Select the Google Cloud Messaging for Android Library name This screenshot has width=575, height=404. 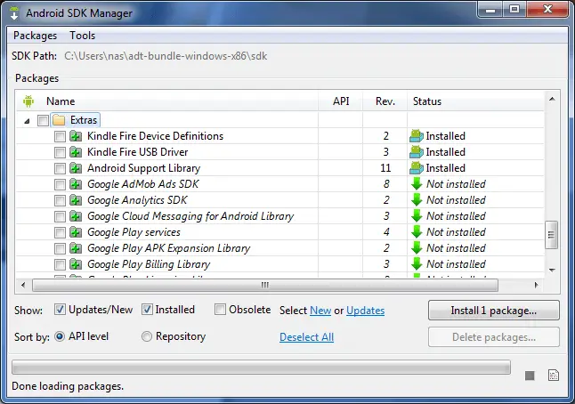click(x=190, y=216)
